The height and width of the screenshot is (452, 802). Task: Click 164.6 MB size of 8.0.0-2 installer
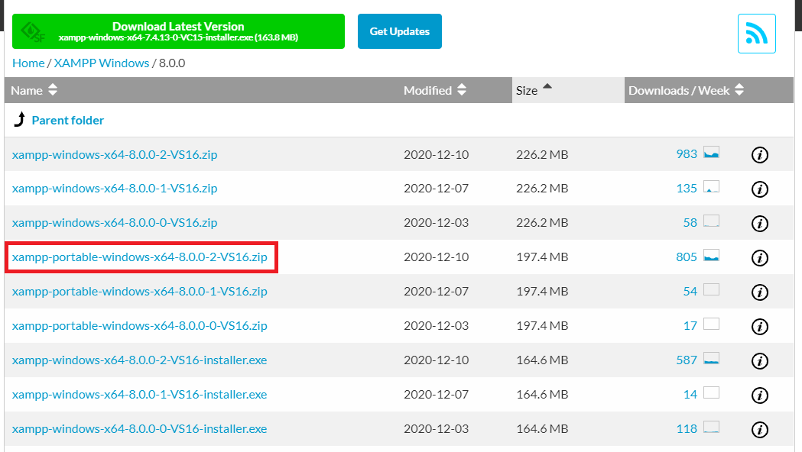(542, 360)
